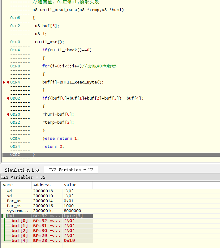Select the buf[3] tree item
This screenshot has width=220, height=248.
(x=19, y=236)
